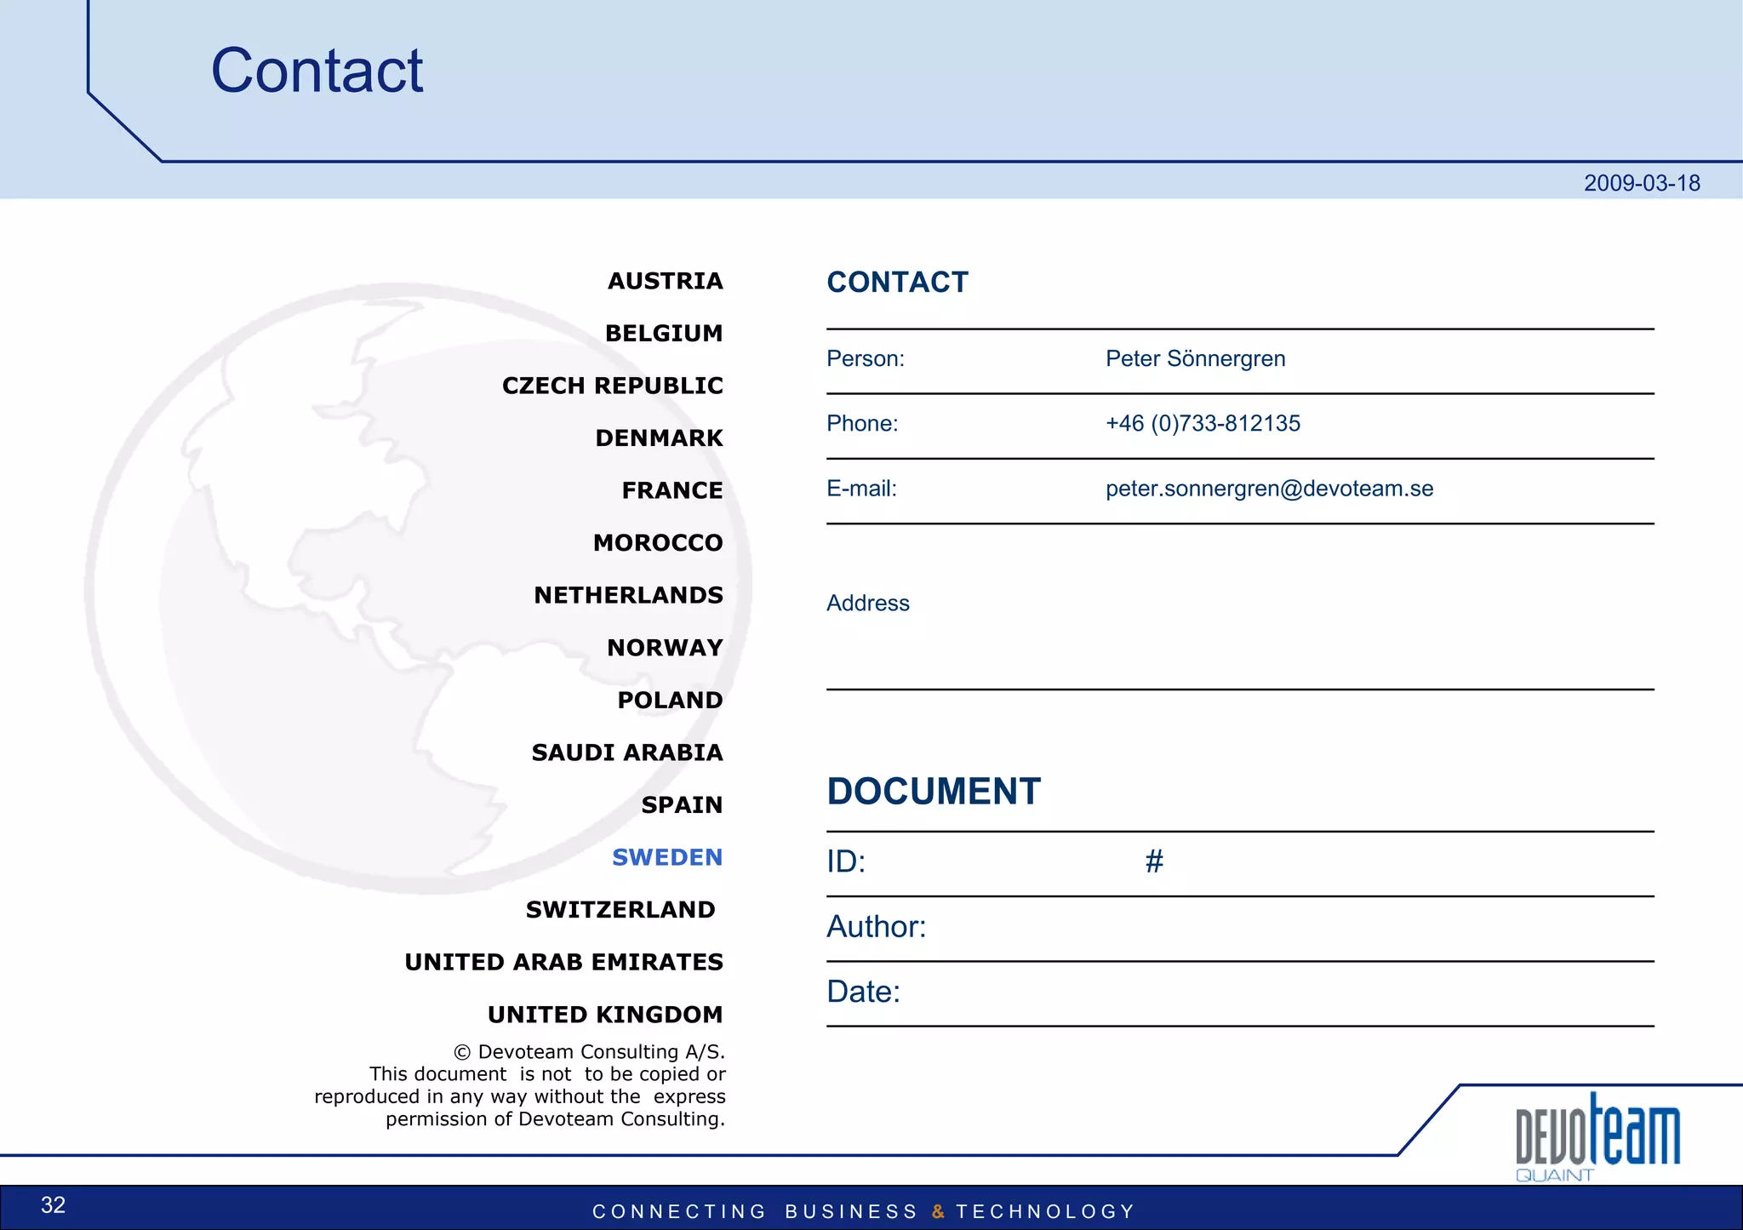Select phone number +46 (0)733-812135
This screenshot has width=1743, height=1230.
point(1203,423)
